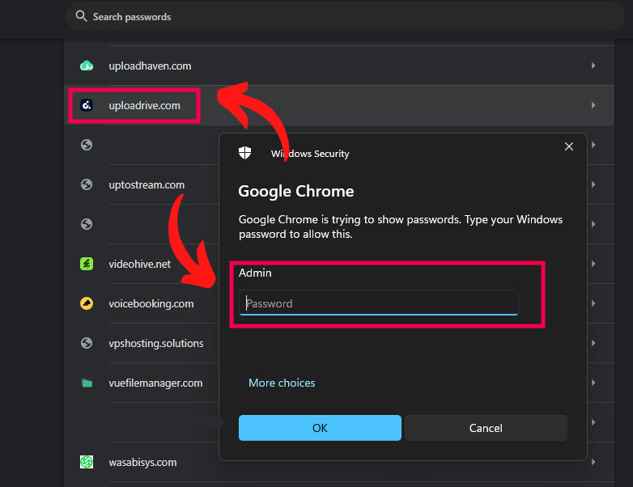The height and width of the screenshot is (487, 633).
Task: Click the uploadrive.com favicon
Action: click(87, 105)
